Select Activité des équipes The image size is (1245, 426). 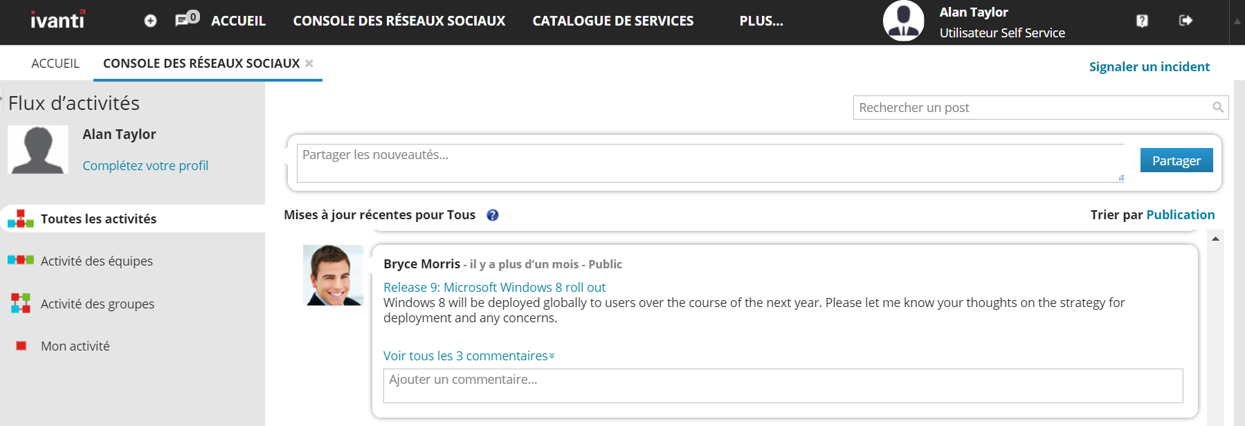(133, 261)
